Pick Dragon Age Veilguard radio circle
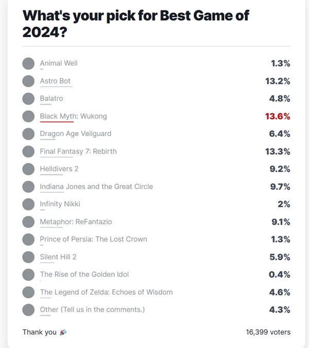 (x=28, y=134)
